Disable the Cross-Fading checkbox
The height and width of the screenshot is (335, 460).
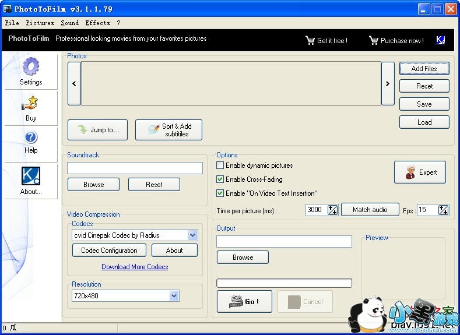(x=220, y=179)
